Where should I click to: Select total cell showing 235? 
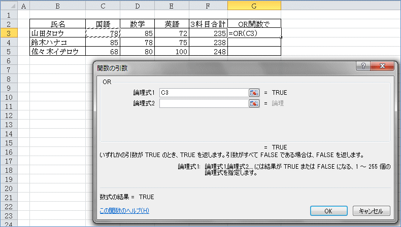208,33
